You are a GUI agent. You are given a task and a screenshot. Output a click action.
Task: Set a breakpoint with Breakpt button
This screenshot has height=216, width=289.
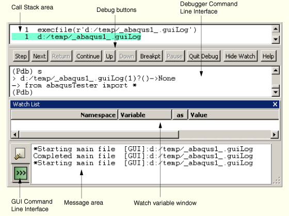click(x=150, y=56)
